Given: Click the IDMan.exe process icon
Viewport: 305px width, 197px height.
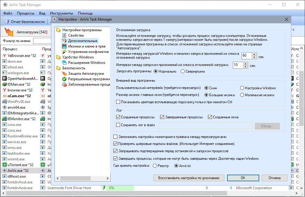Looking at the screenshot, I should point(4,84).
